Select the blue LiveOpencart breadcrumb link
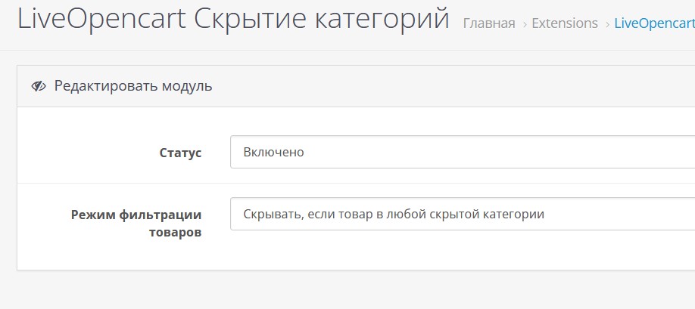Screen dimensions: 695x309 654,23
